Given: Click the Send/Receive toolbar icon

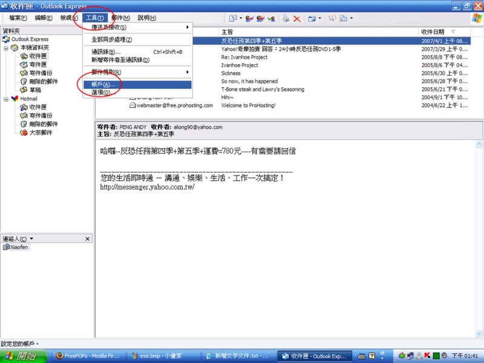Looking at the screenshot, I should [x=312, y=18].
